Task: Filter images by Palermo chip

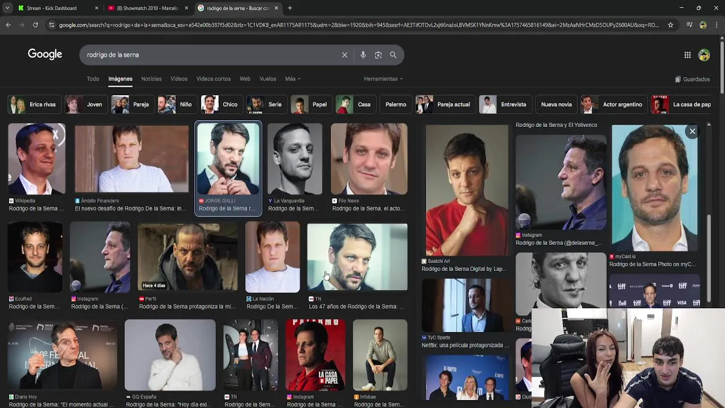Action: click(395, 104)
